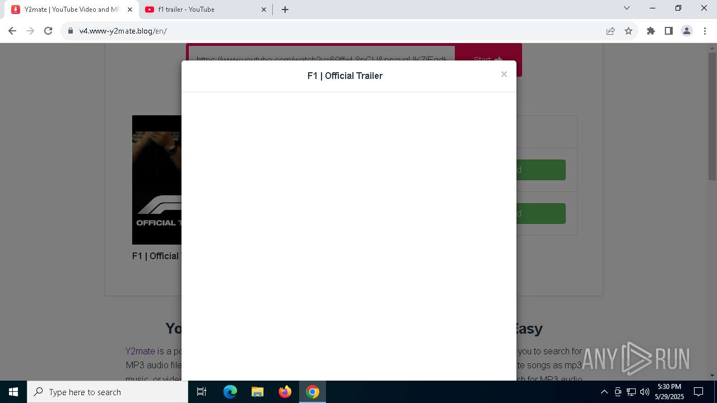
Task: Go back to previous page
Action: [12, 31]
